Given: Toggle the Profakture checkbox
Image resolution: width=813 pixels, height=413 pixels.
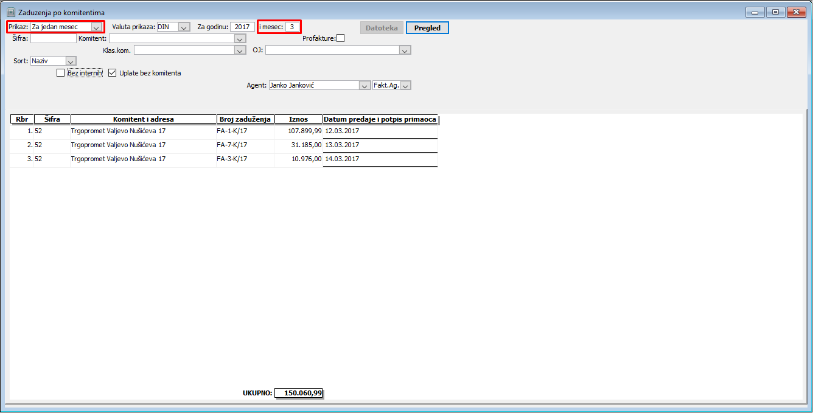Looking at the screenshot, I should (x=340, y=38).
